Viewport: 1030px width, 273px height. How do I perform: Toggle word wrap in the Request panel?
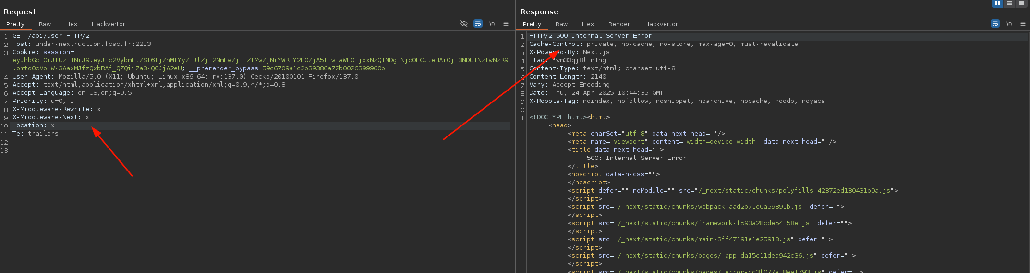tap(478, 23)
